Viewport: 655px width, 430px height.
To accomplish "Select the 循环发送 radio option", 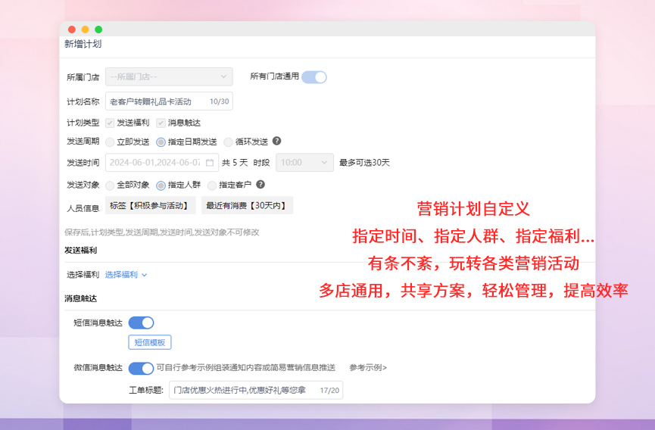I will [x=228, y=142].
